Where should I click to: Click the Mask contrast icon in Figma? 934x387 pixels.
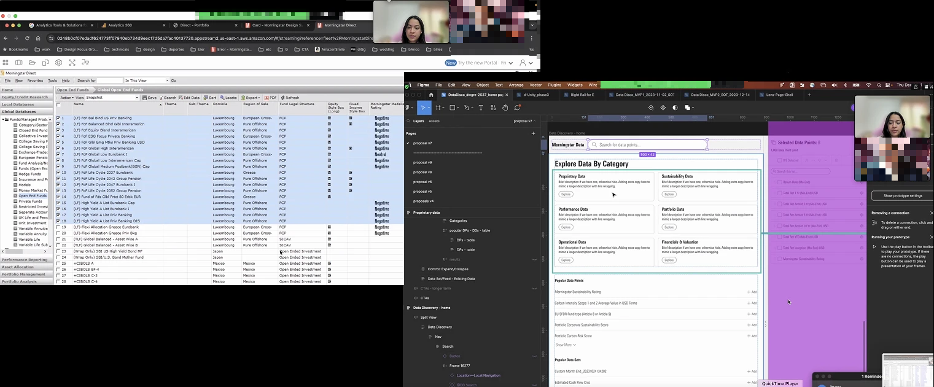tap(675, 107)
